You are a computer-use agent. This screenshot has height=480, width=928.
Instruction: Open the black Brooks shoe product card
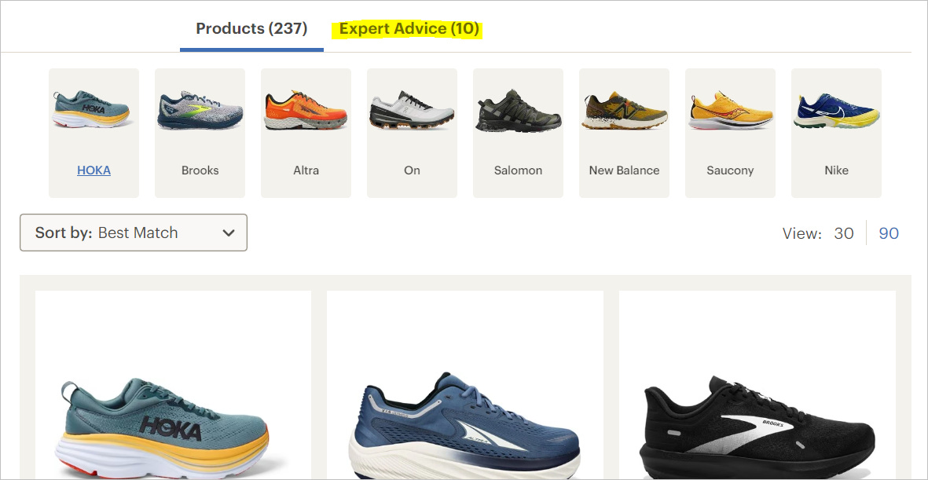pyautogui.click(x=757, y=385)
